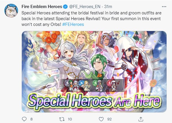
Task: Like the tweet with heart icon
Action: click(x=101, y=119)
